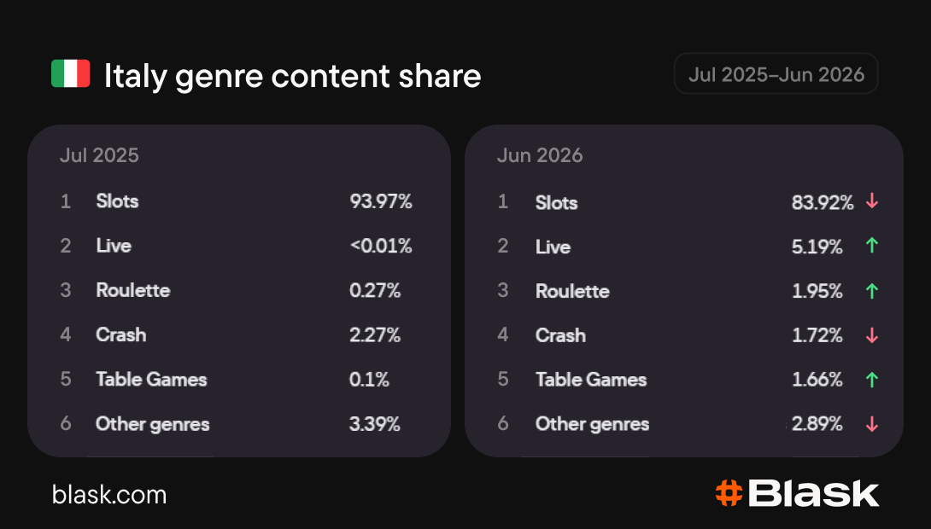Viewport: 931px width, 529px height.
Task: Select the Live row showing <0.01%
Action: tap(237, 246)
